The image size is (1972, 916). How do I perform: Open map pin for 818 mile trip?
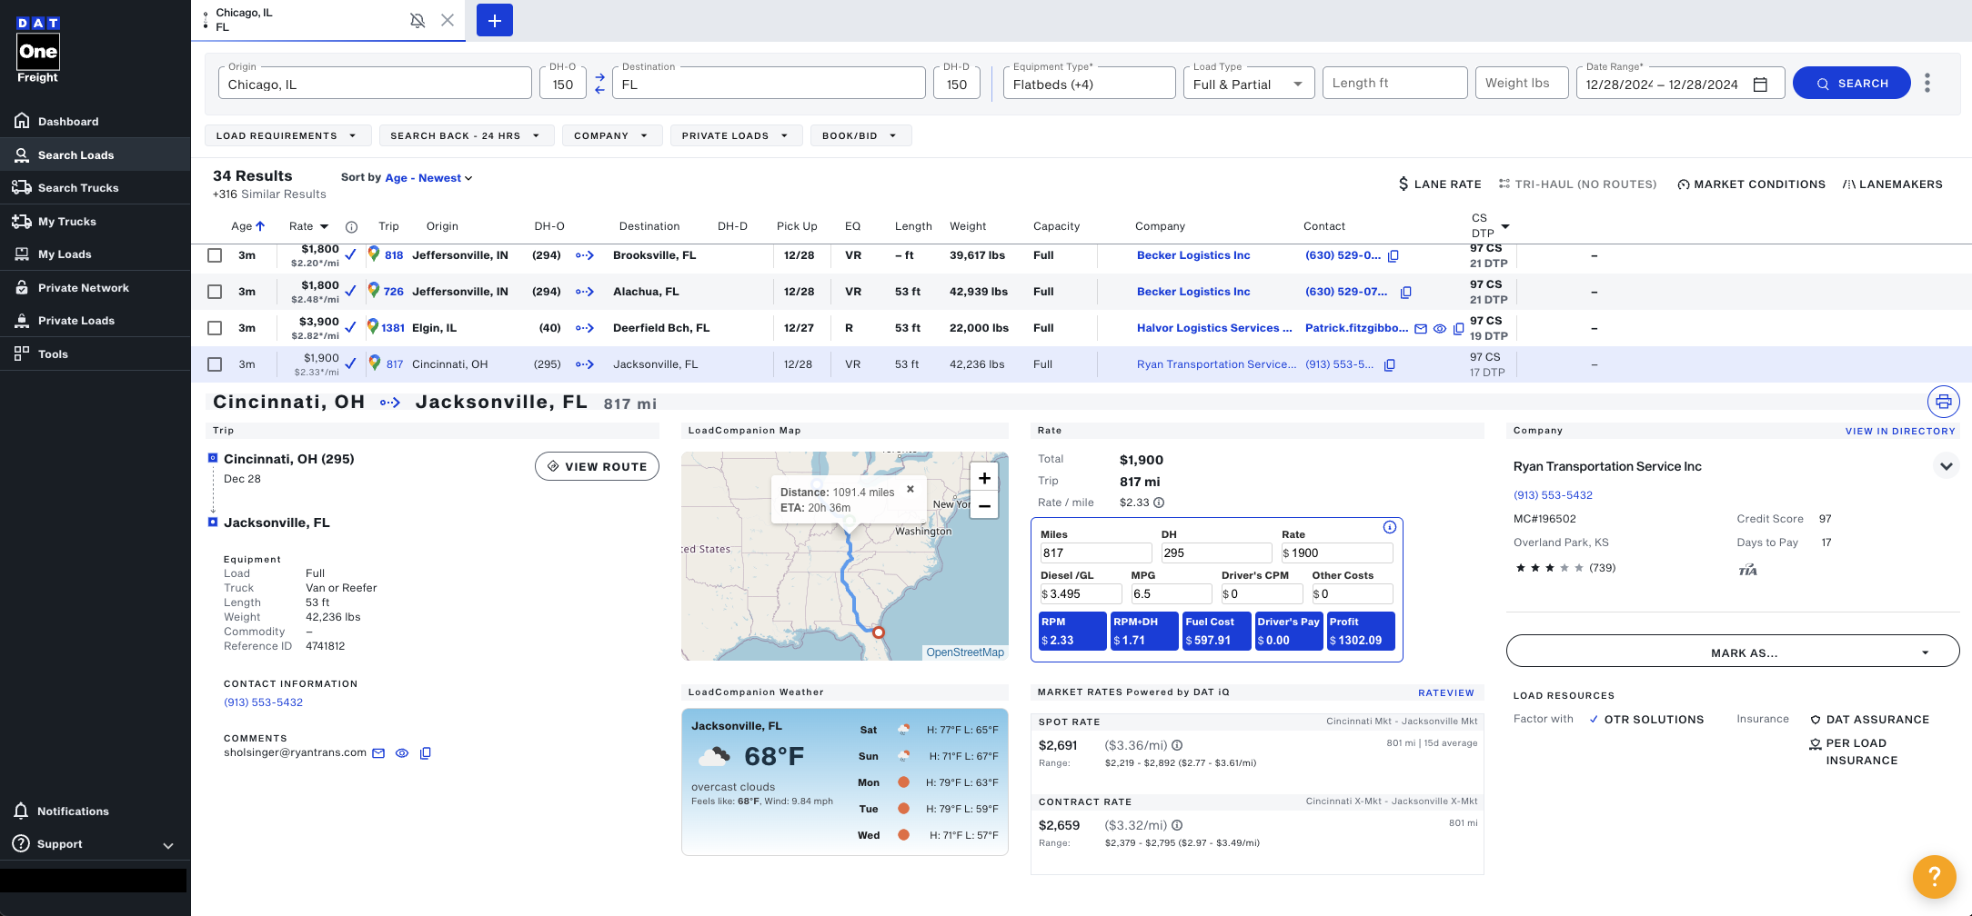tap(373, 254)
